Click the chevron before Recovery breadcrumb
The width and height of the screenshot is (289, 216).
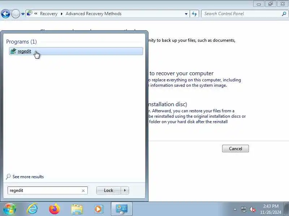click(36, 13)
